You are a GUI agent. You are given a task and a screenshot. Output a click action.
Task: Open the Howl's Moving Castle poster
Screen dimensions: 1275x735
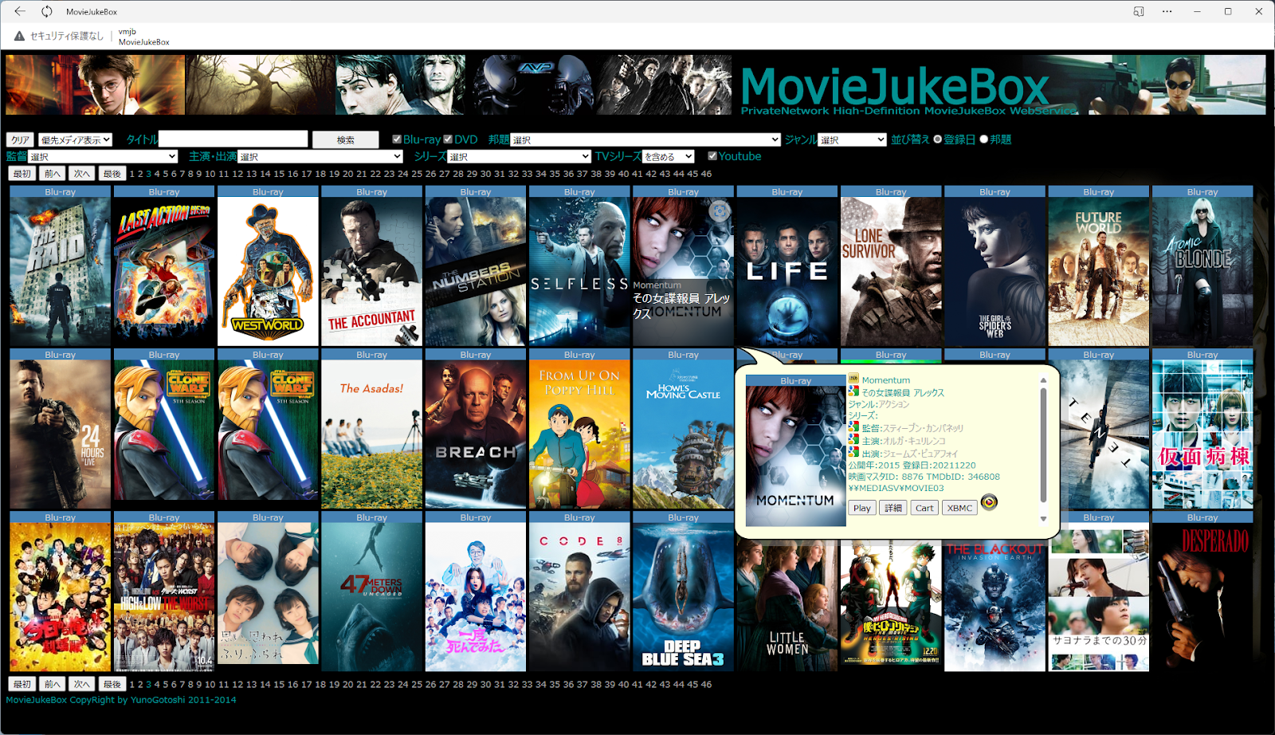click(683, 434)
